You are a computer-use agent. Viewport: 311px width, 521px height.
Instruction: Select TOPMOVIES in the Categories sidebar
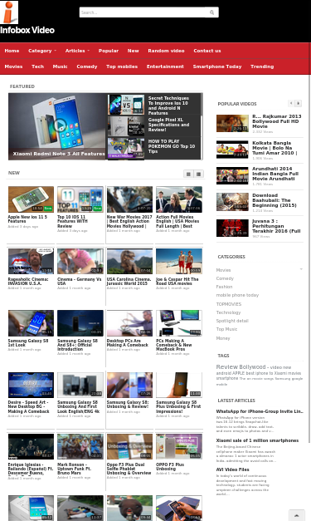pos(229,304)
